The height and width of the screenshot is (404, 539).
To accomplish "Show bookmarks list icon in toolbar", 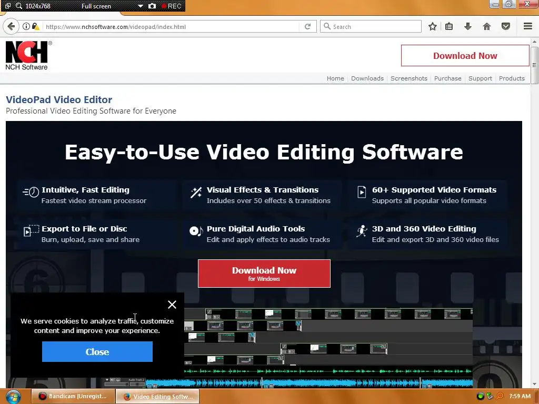I will [449, 26].
